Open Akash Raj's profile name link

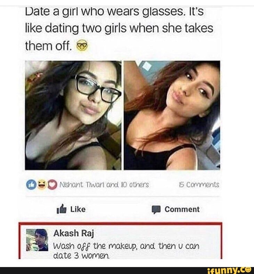[74, 233]
